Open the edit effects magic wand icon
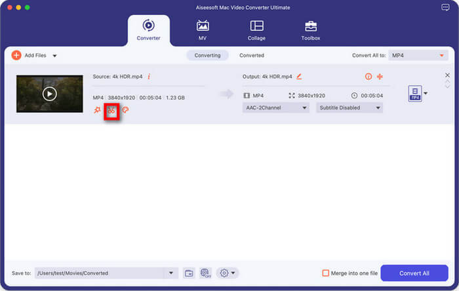 click(x=97, y=110)
